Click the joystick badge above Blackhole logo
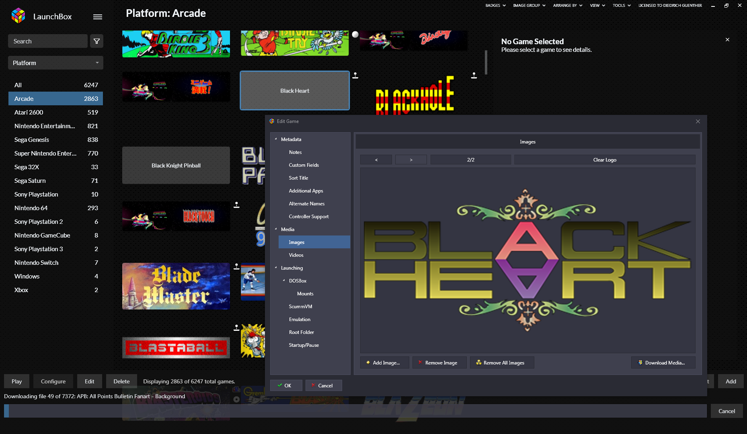The width and height of the screenshot is (747, 434). point(474,75)
